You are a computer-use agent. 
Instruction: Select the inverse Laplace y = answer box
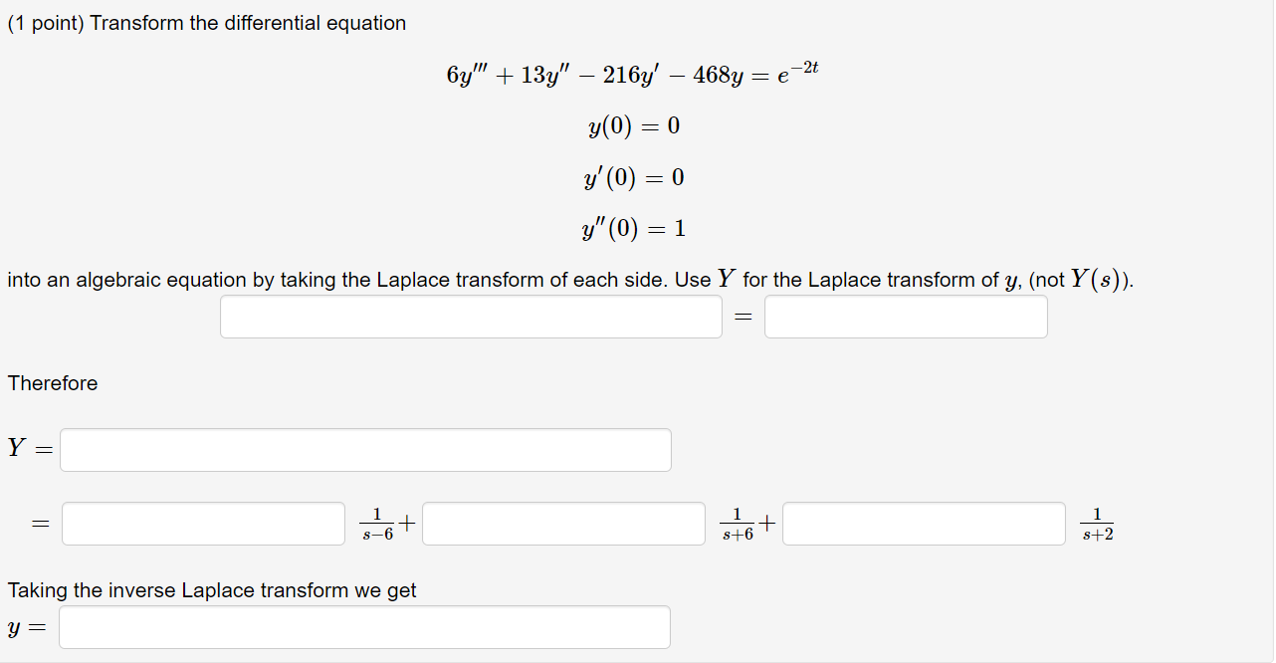point(364,626)
